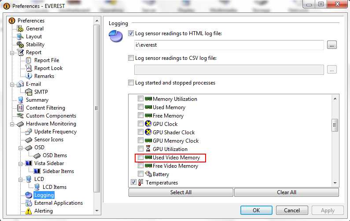Screen dimensions: 350x221
Task: Click the Content Filtering icon
Action: click(x=20, y=108)
